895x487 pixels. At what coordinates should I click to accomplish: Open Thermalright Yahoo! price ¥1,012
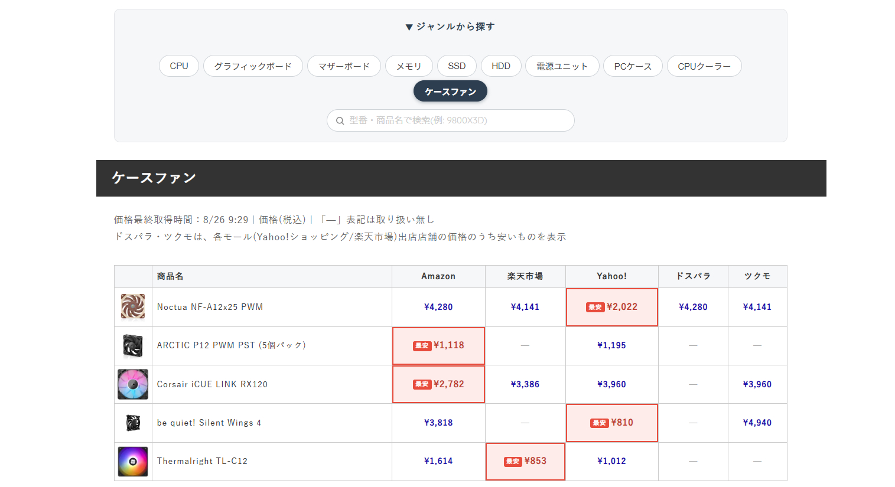611,461
